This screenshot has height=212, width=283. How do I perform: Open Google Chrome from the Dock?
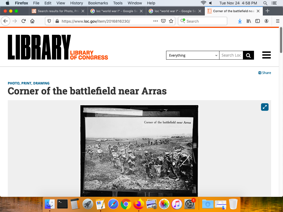(126, 204)
